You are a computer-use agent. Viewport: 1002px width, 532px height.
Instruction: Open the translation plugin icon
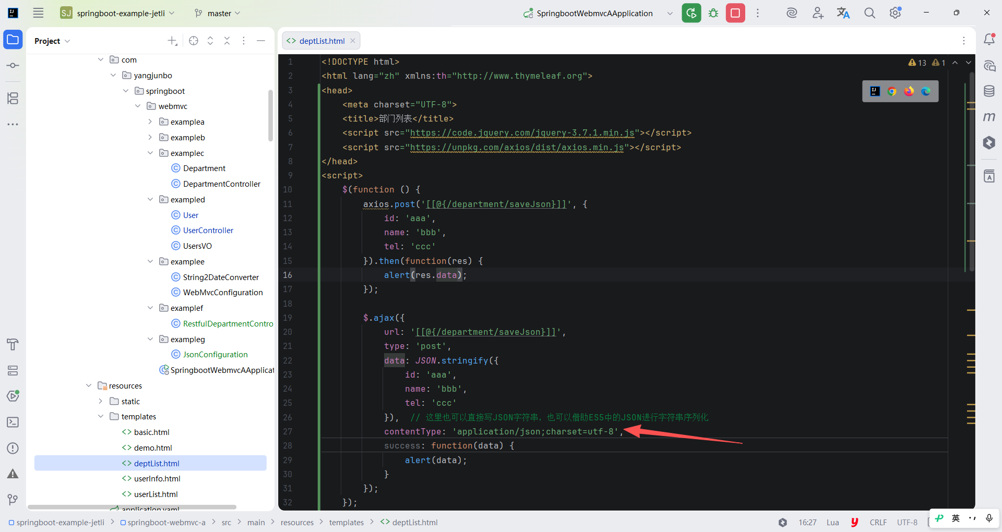(x=843, y=13)
